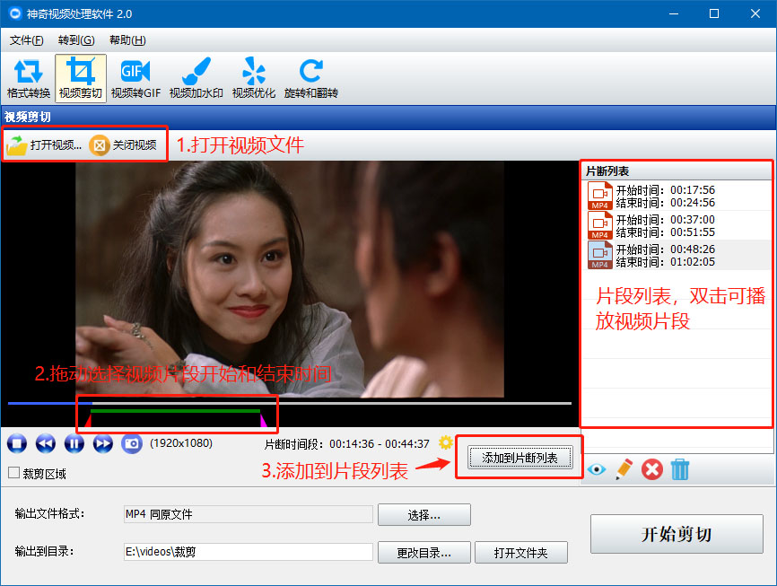777x586 pixels.
Task: Pause the video playback
Action: pos(74,442)
